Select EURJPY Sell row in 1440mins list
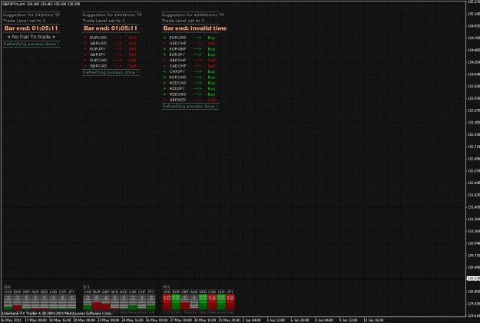The height and width of the screenshot is (323, 480). pyautogui.click(x=110, y=49)
